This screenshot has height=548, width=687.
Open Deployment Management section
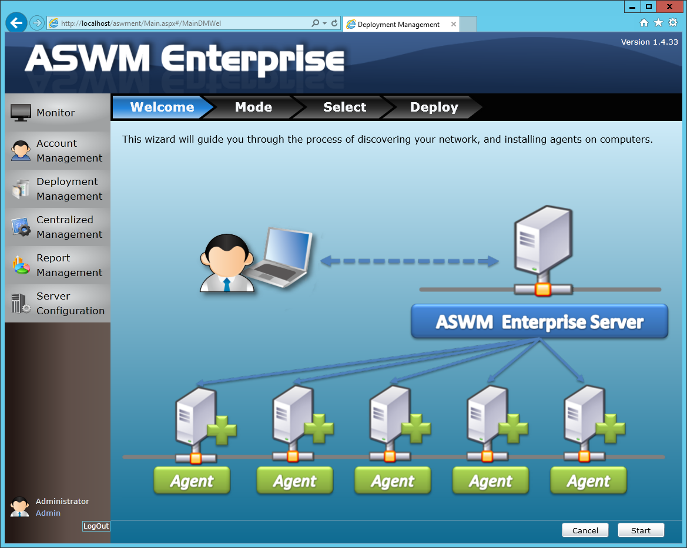pos(58,189)
